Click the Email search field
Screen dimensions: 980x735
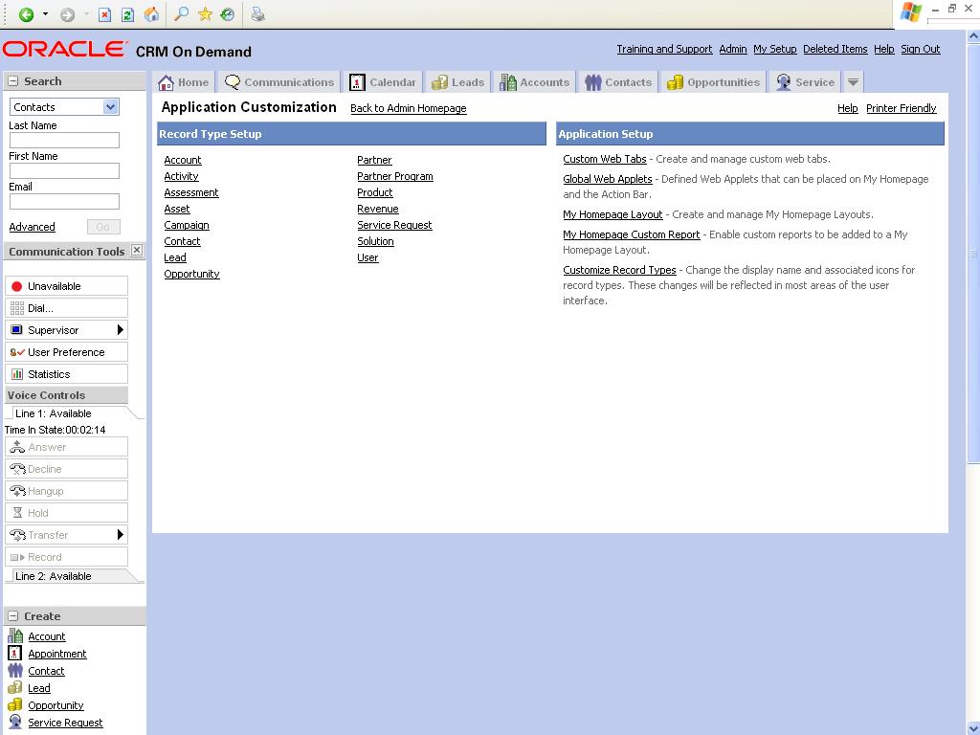coord(64,201)
